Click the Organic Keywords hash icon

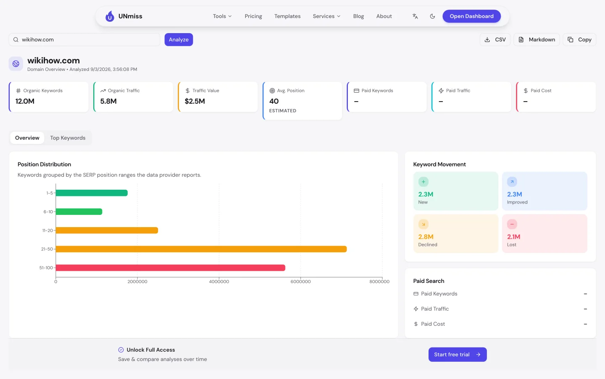click(18, 91)
